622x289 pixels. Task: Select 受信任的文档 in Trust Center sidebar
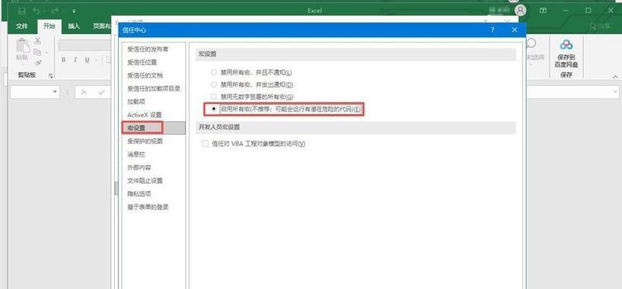coord(154,75)
